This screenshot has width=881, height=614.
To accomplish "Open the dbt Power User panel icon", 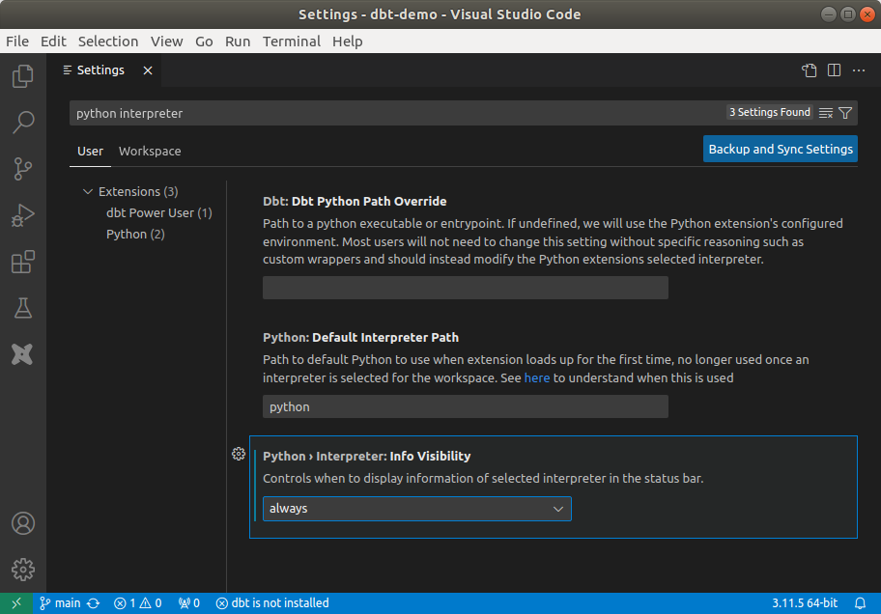I will tap(23, 354).
